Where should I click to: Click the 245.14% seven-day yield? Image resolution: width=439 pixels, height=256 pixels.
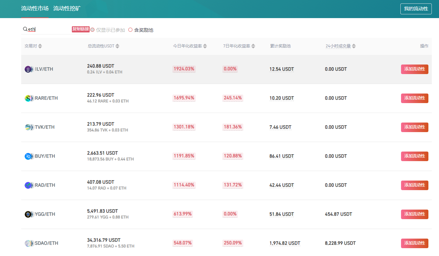click(x=233, y=98)
